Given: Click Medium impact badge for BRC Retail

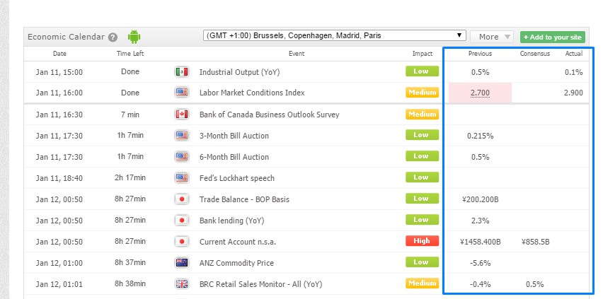Looking at the screenshot, I should point(422,283).
